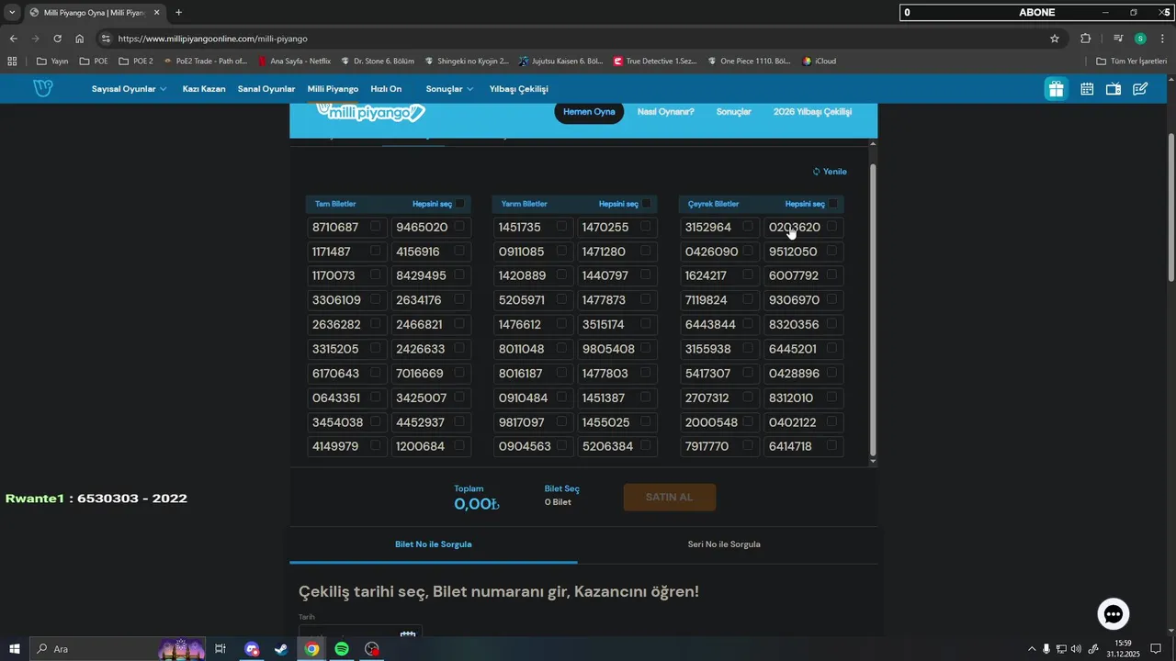This screenshot has height=661, width=1176.
Task: Open the feedback note-pencil icon
Action: (x=1140, y=89)
